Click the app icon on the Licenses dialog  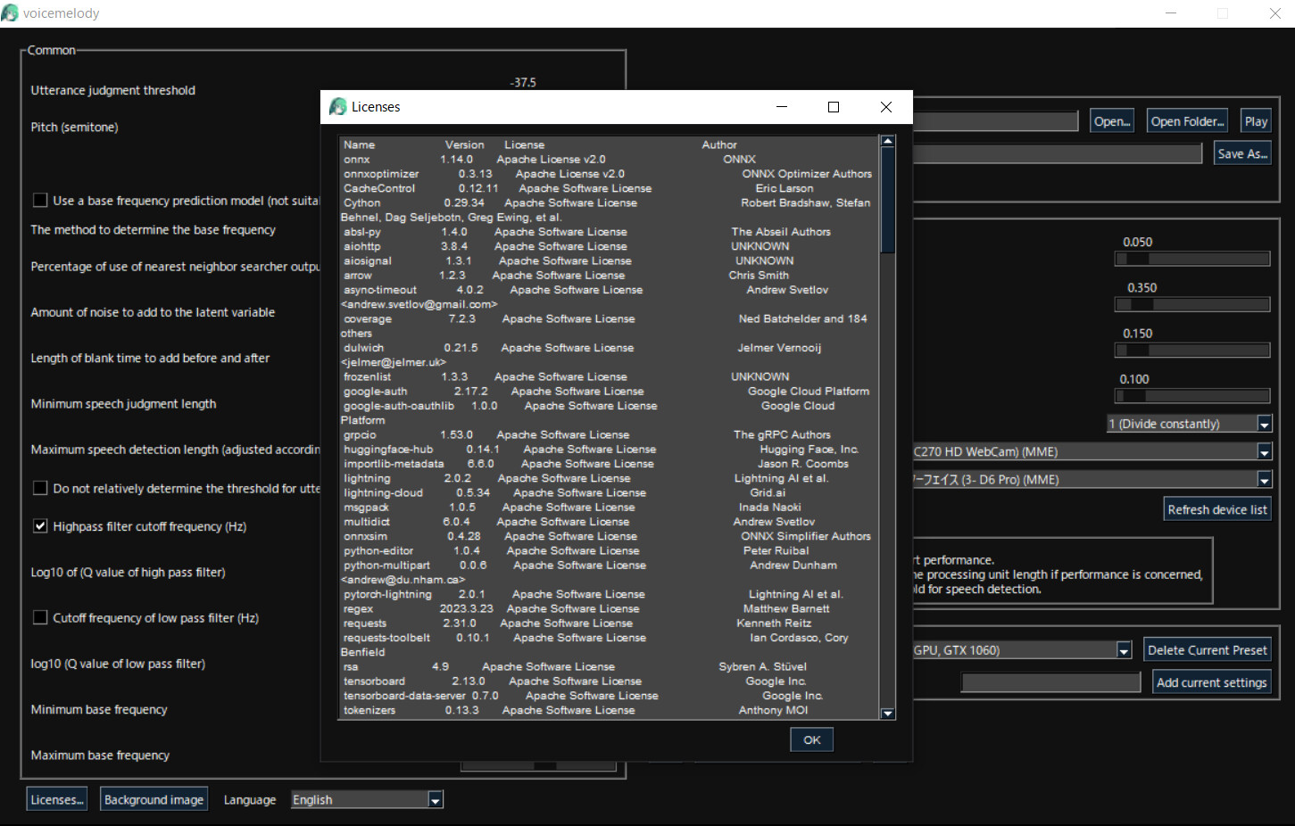(x=338, y=106)
